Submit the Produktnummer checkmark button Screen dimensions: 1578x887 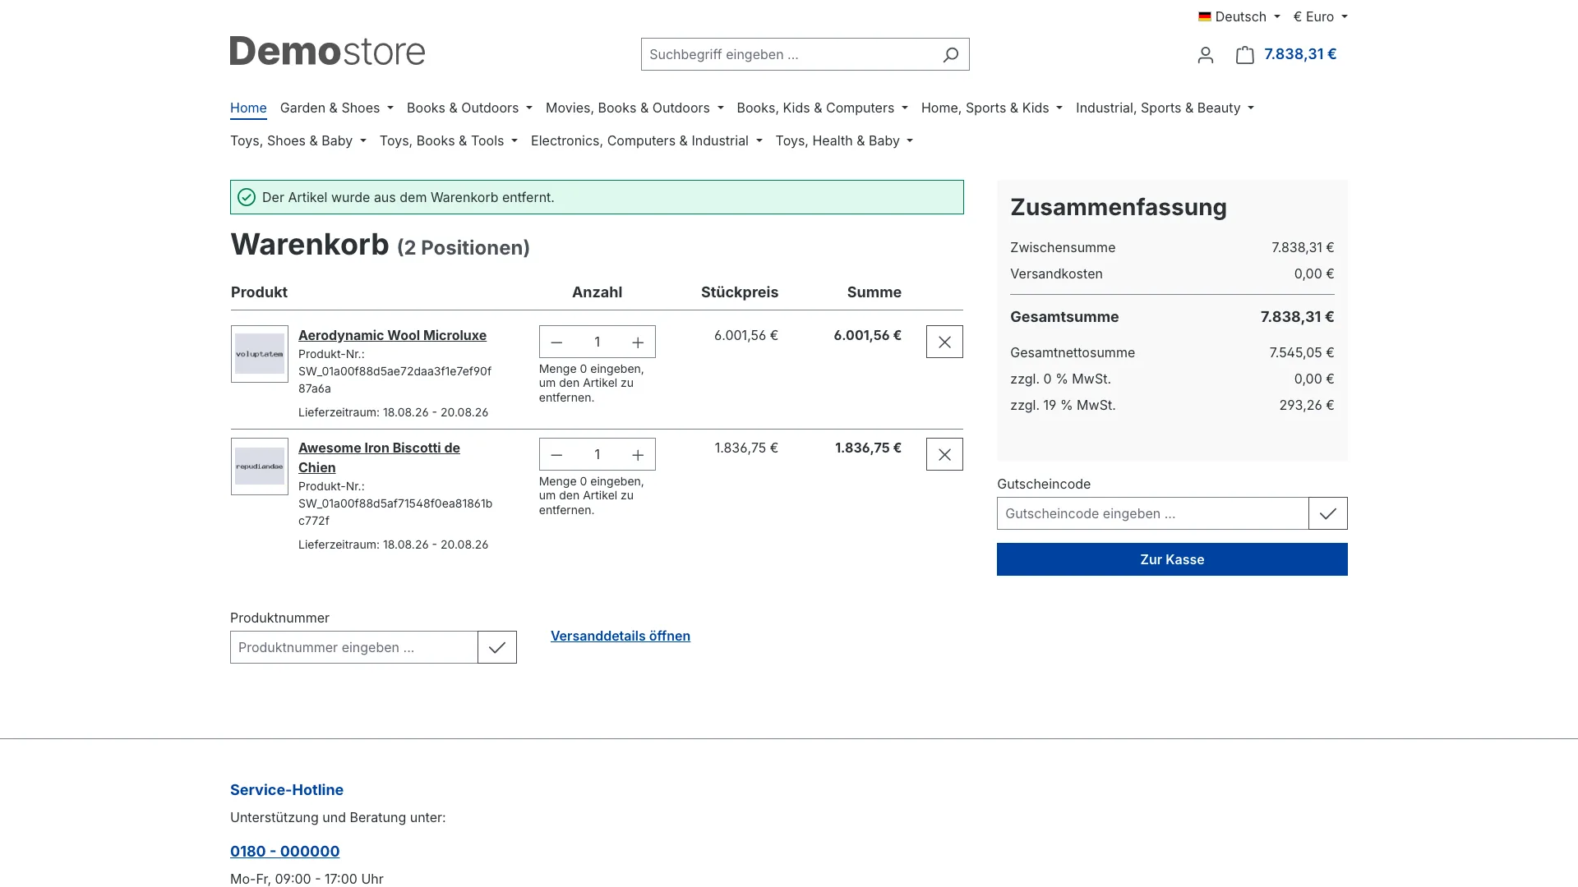(497, 647)
